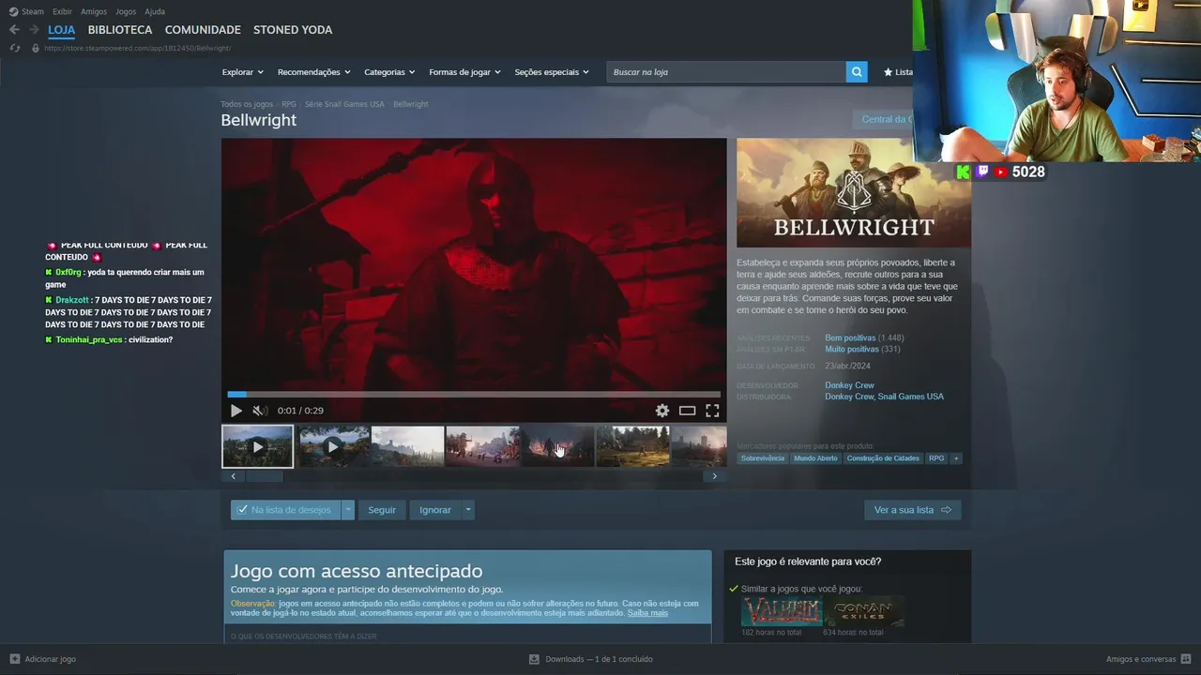Image resolution: width=1201 pixels, height=675 pixels.
Task: Reload the store page
Action: point(14,48)
